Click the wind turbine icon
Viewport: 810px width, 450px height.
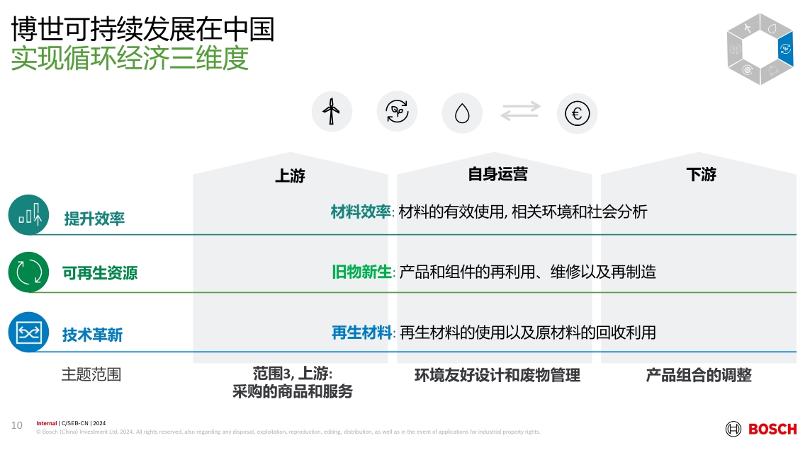click(x=331, y=112)
